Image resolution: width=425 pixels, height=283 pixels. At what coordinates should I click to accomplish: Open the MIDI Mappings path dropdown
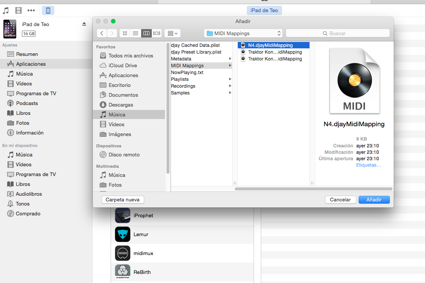point(243,33)
